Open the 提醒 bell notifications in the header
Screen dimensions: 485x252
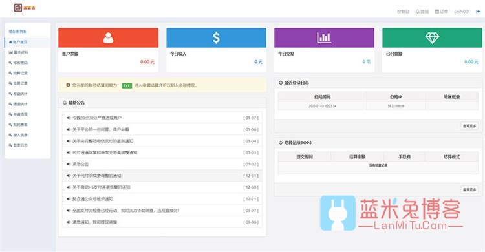[x=422, y=12]
